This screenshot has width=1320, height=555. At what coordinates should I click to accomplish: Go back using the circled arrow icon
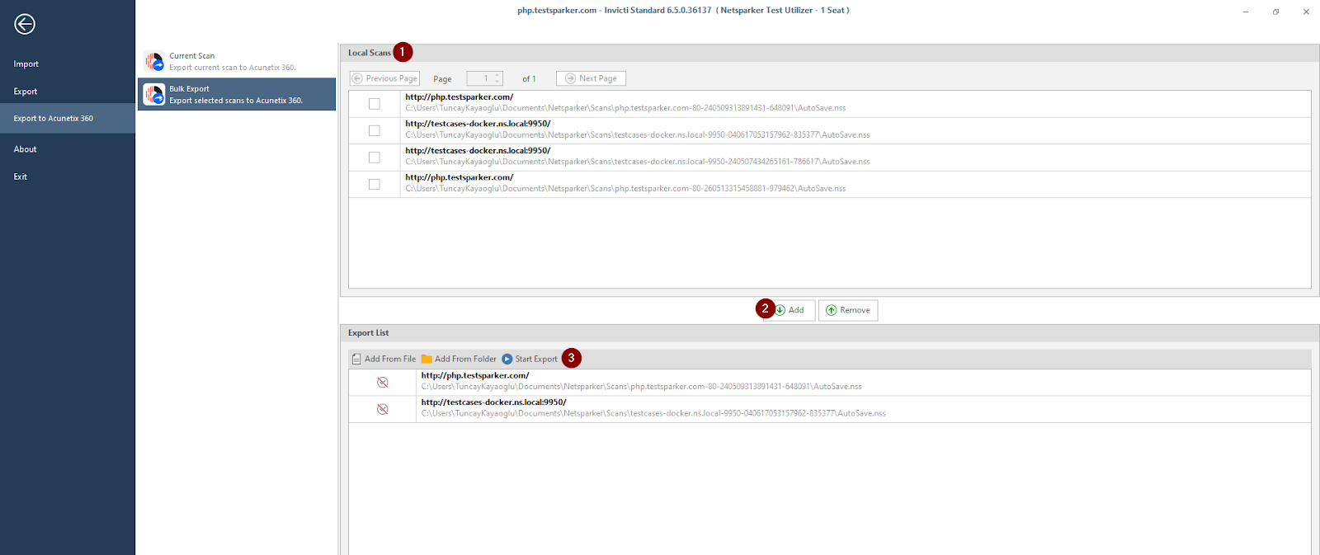(25, 24)
